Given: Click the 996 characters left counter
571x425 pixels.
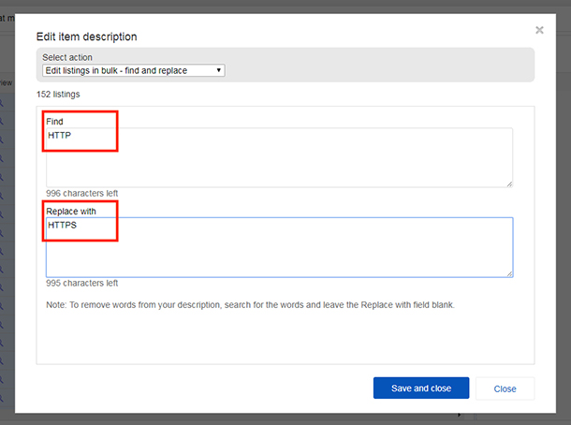Looking at the screenshot, I should coord(82,193).
